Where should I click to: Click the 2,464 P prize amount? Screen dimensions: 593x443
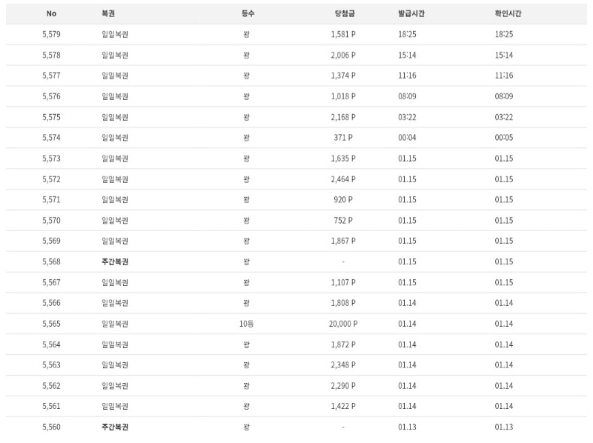[343, 179]
